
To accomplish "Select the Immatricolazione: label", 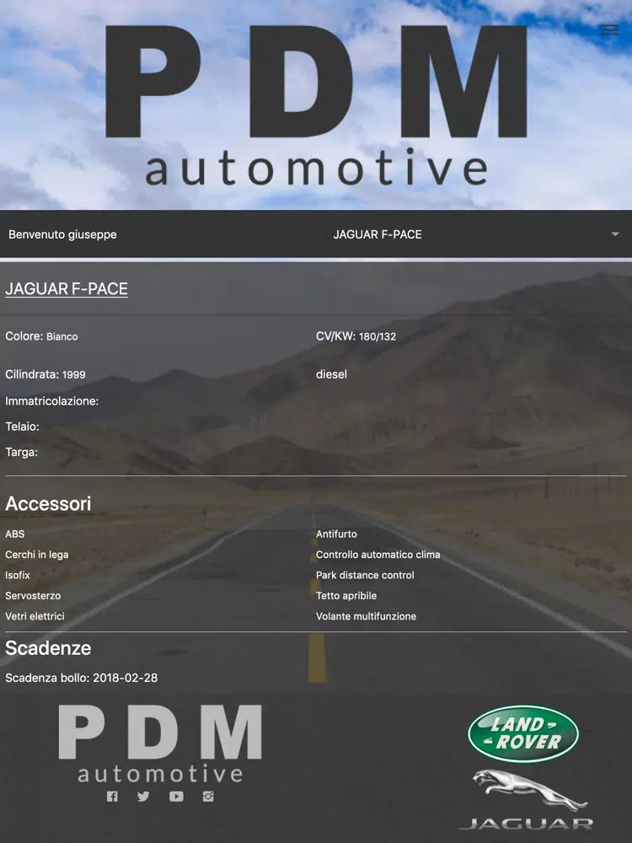I will pos(52,401).
